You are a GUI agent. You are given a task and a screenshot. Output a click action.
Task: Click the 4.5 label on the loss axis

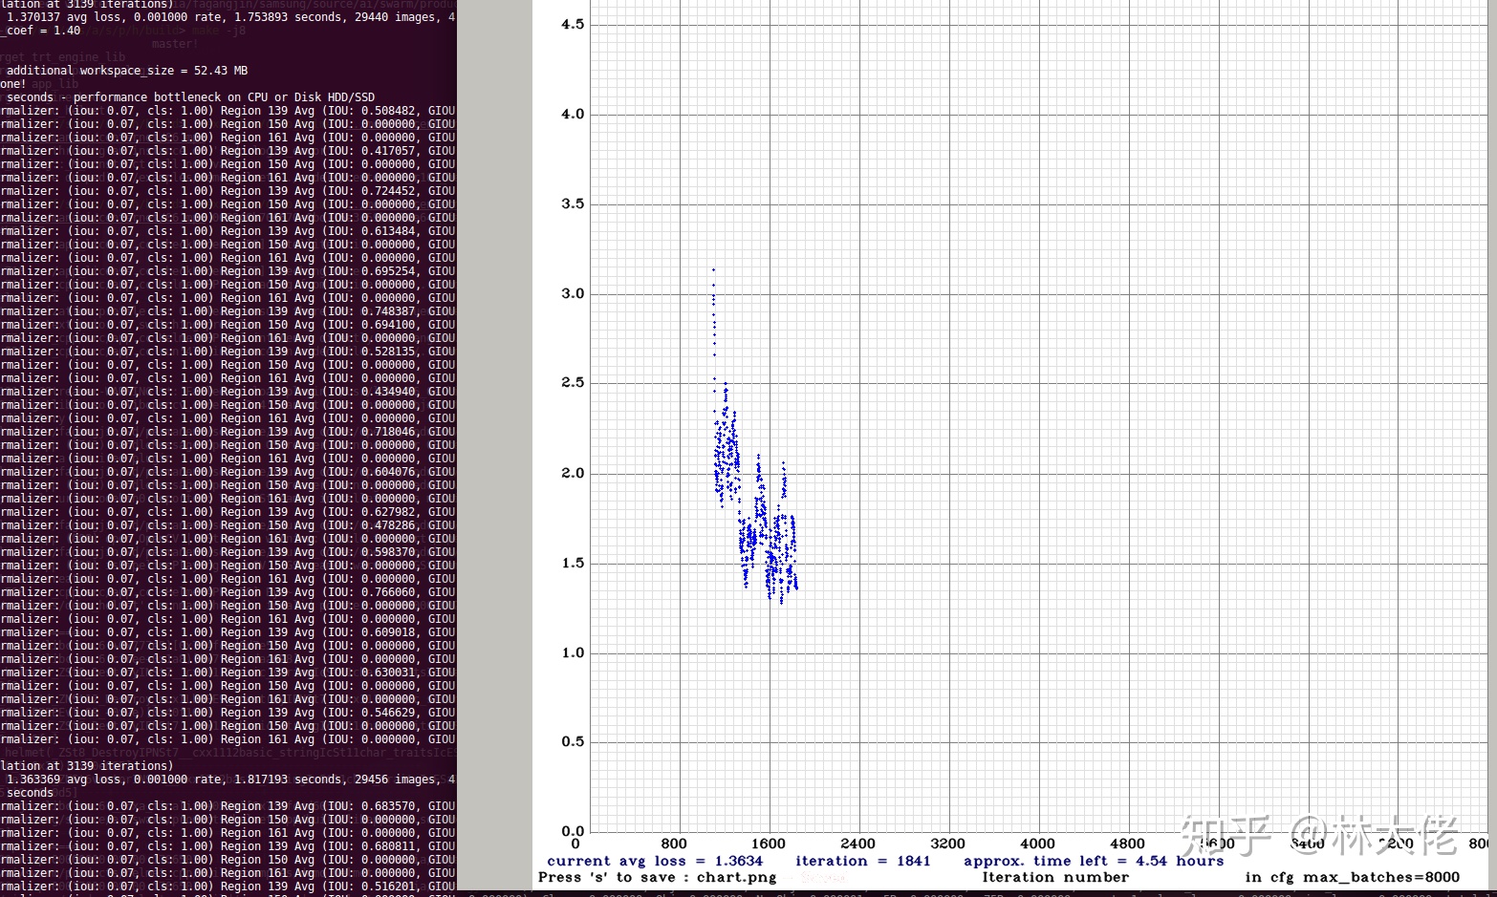pos(573,25)
